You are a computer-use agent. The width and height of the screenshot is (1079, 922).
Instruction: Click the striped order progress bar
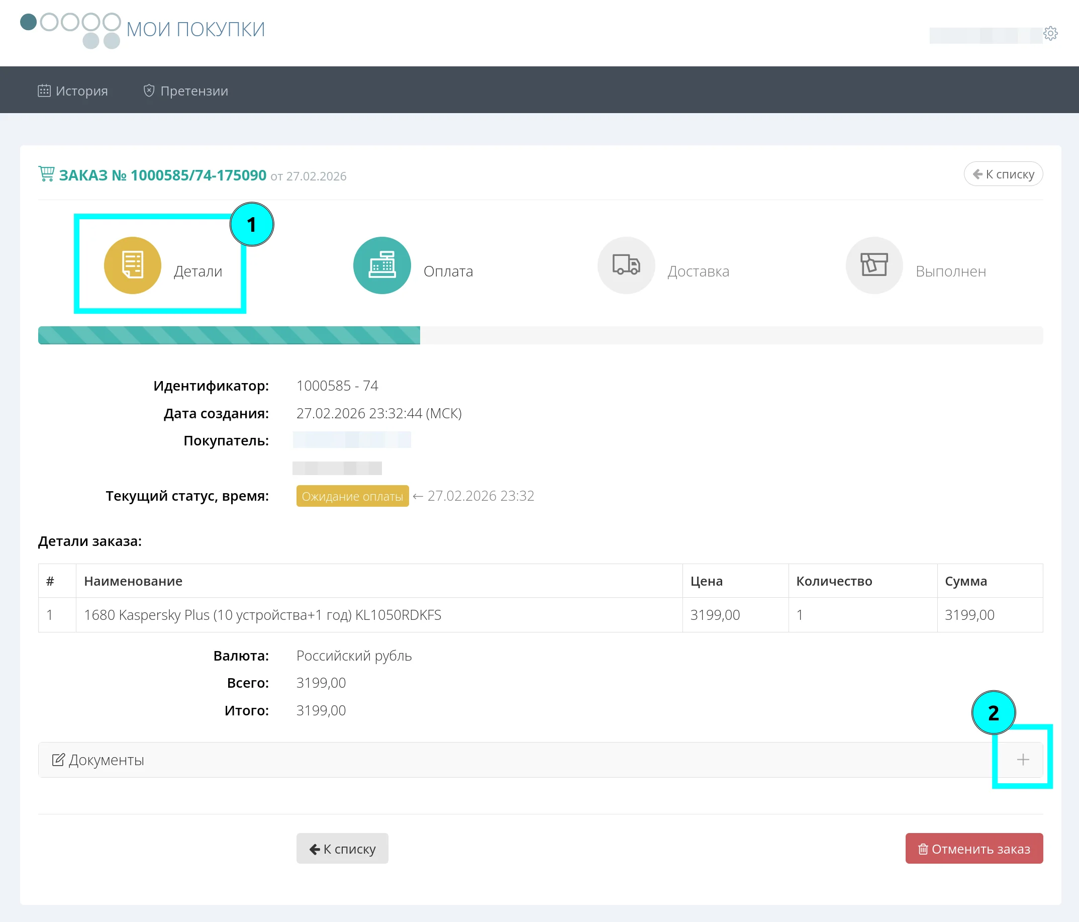pyautogui.click(x=229, y=335)
